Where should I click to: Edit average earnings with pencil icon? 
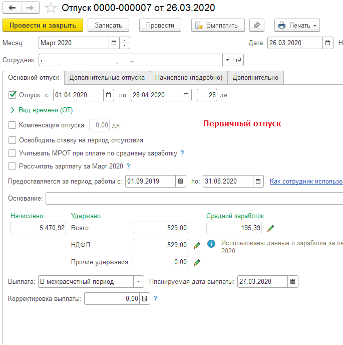point(270,229)
